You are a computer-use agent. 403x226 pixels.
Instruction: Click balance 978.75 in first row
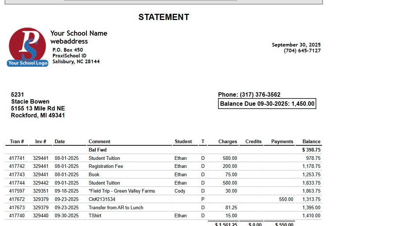[313, 158]
